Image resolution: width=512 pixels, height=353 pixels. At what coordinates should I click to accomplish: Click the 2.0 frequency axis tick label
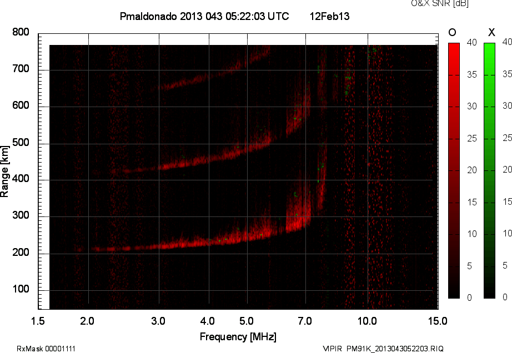point(87,321)
